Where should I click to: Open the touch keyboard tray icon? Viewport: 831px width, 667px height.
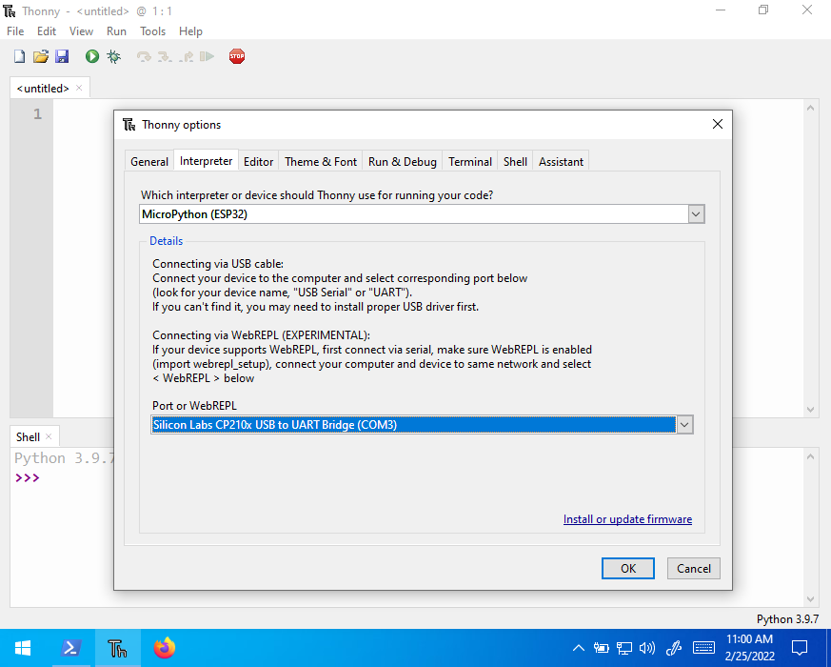(x=703, y=648)
